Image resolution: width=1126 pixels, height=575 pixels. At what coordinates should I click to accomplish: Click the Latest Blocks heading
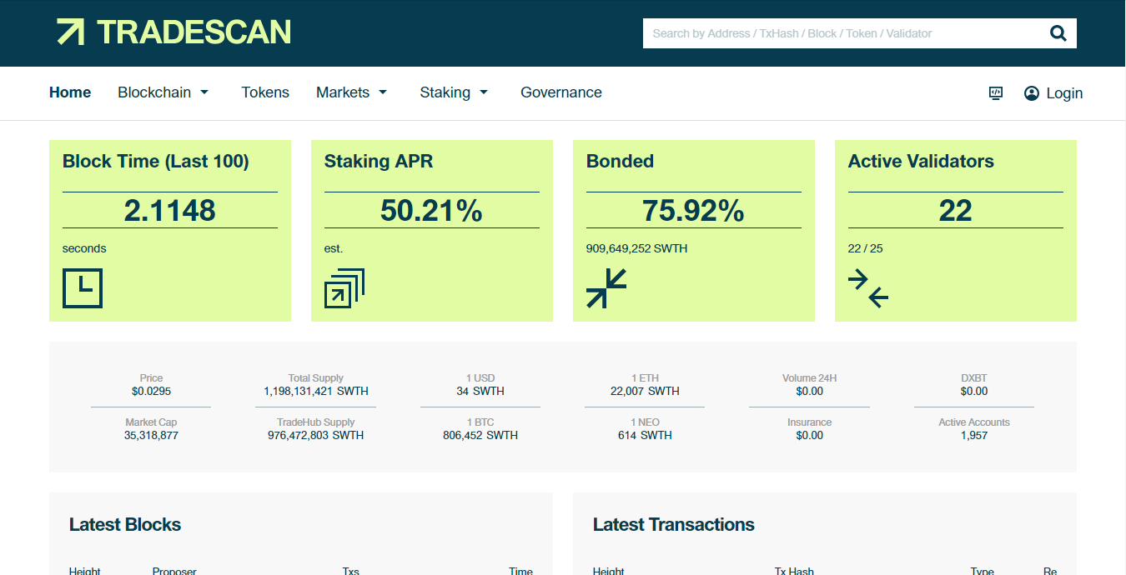coord(125,525)
